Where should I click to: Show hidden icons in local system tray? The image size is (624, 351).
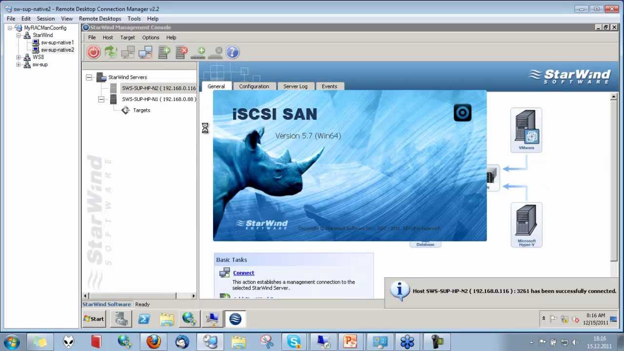(x=532, y=342)
